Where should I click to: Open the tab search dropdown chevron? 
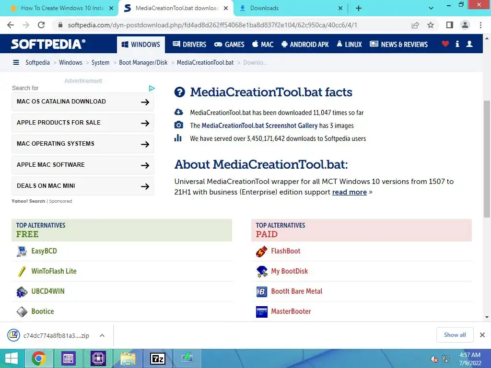click(x=431, y=8)
